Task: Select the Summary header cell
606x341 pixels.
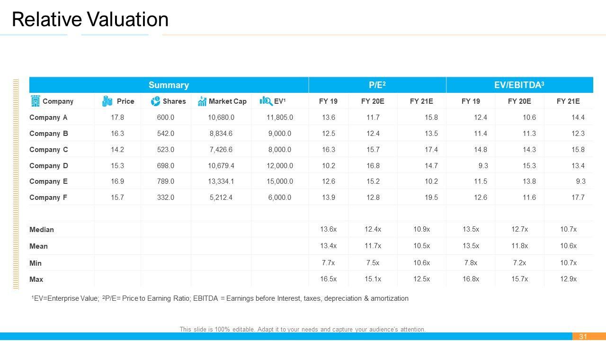Action: pyautogui.click(x=169, y=85)
